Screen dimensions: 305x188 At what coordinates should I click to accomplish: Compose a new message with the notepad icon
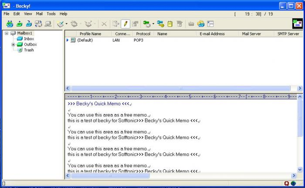(x=61, y=24)
